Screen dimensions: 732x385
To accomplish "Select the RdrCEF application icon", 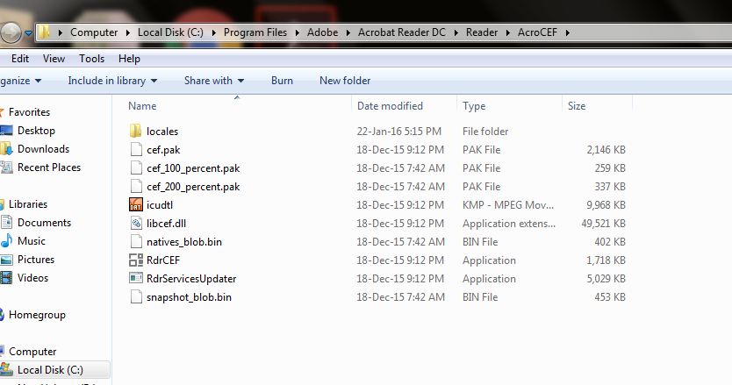I will tap(136, 260).
